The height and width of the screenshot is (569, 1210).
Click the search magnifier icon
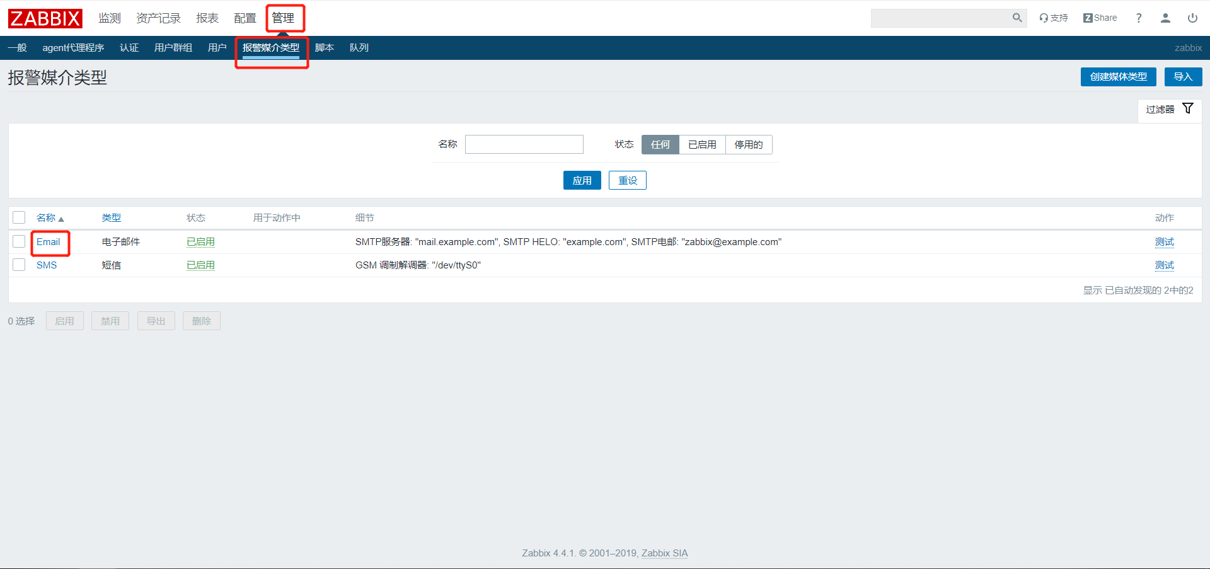point(1017,18)
